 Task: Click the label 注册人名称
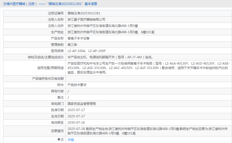pyautogui.click(x=56, y=20)
